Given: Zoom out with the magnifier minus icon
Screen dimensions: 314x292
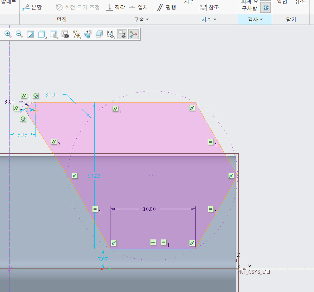Looking at the screenshot, I should pos(19,34).
